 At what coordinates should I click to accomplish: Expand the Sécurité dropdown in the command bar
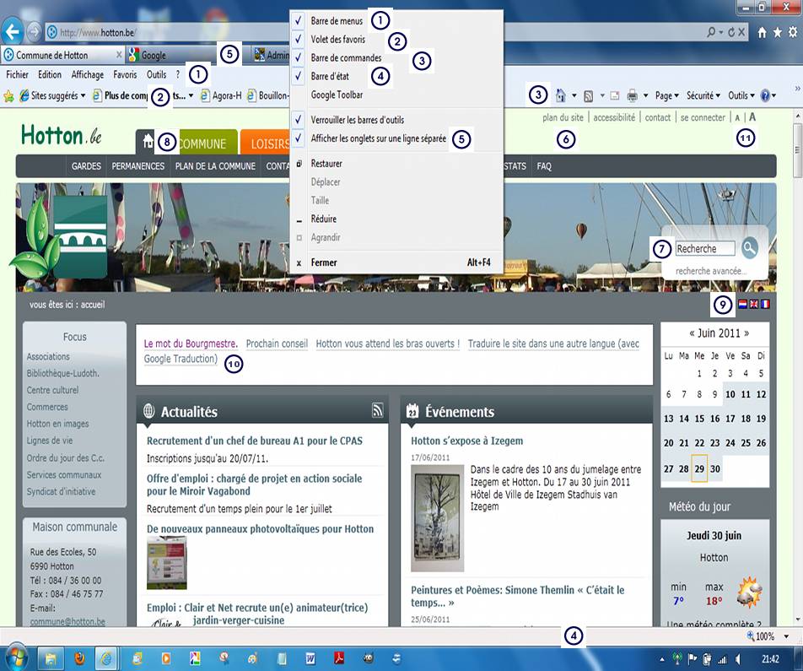click(703, 96)
